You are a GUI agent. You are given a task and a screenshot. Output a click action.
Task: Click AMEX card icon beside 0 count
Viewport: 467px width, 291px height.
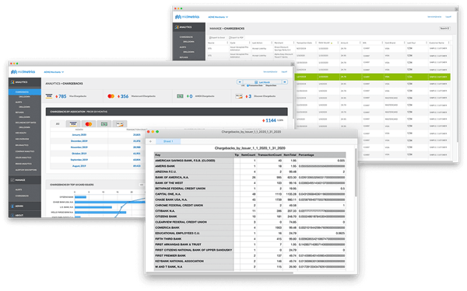click(180, 96)
